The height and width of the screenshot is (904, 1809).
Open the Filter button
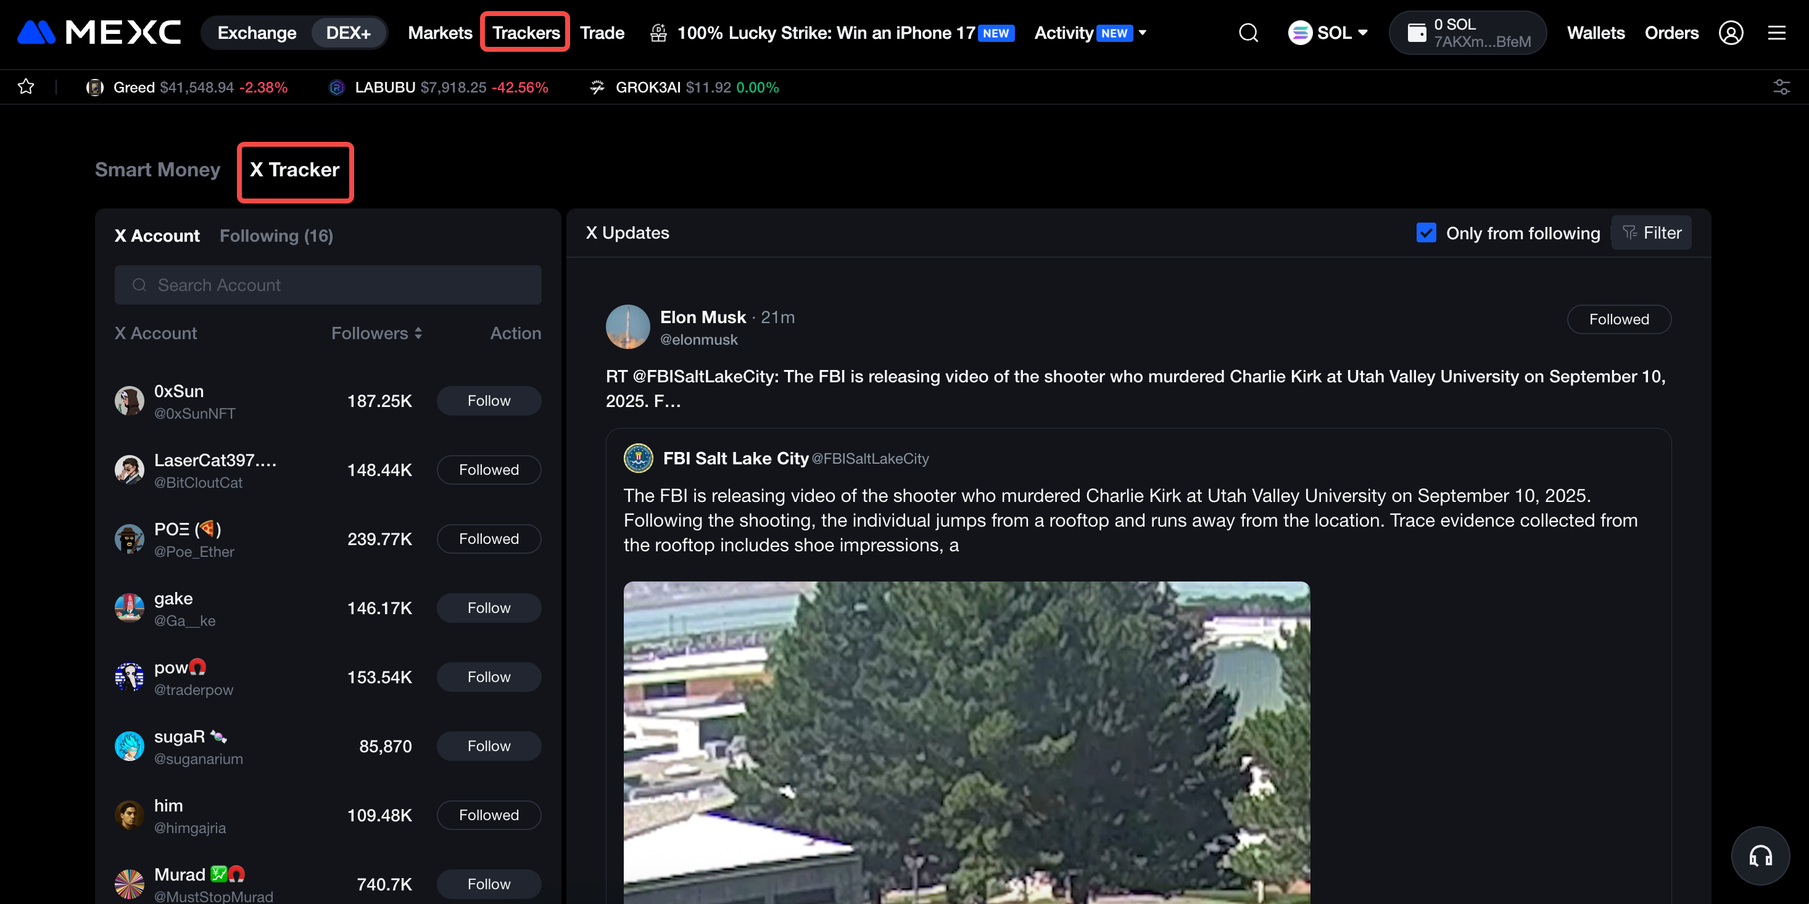(1651, 233)
